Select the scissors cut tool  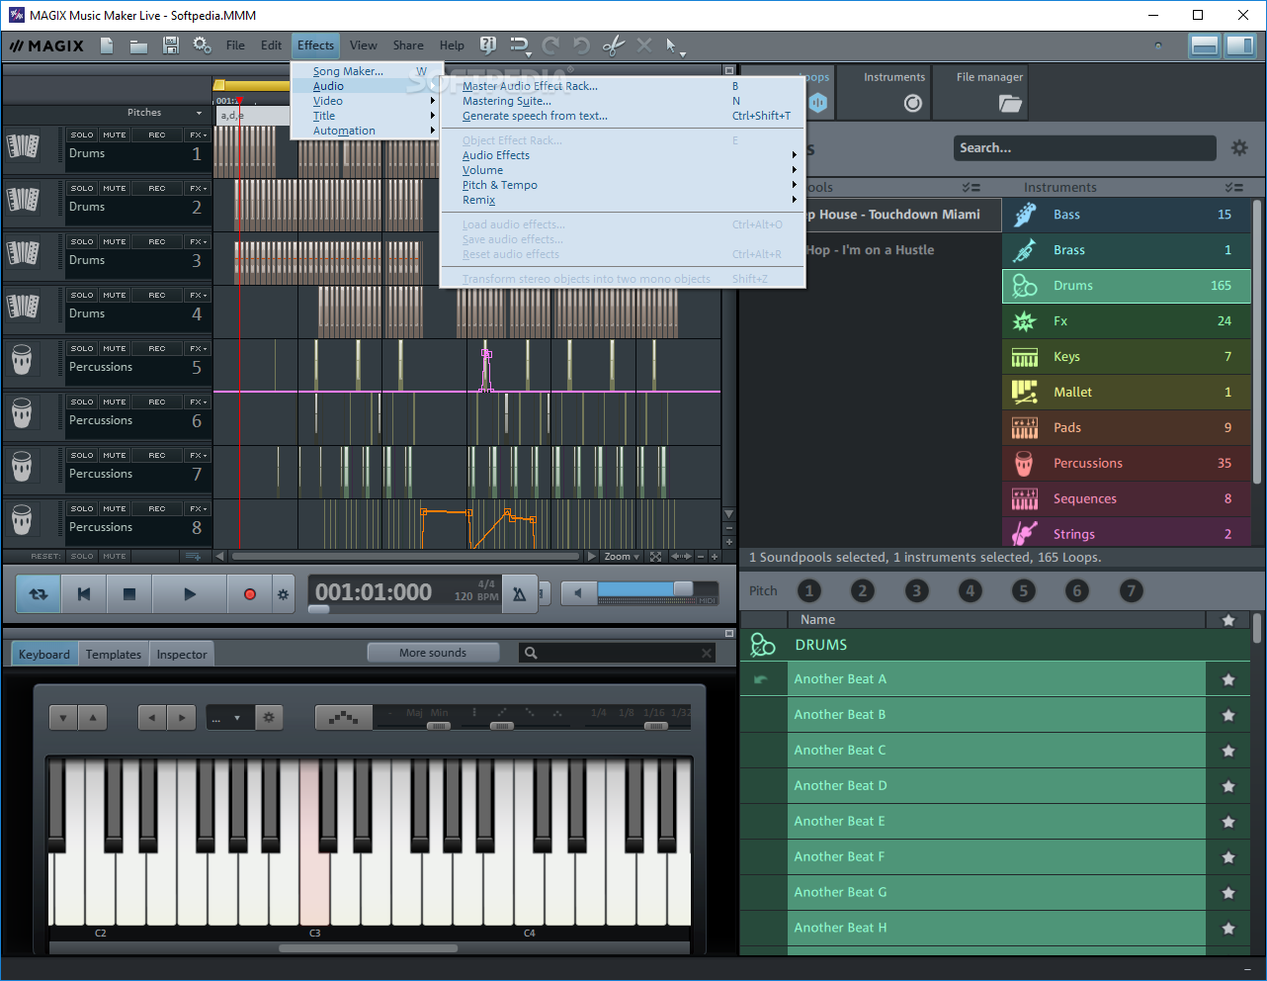613,45
